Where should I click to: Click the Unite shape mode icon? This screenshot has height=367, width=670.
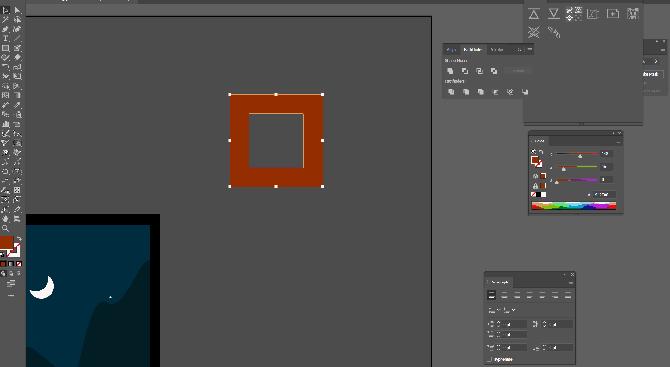click(450, 71)
